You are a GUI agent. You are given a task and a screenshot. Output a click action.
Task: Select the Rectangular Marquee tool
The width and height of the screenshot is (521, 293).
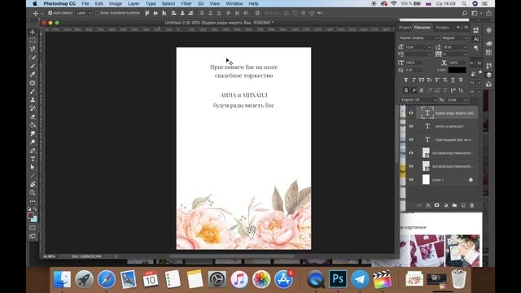pyautogui.click(x=33, y=41)
